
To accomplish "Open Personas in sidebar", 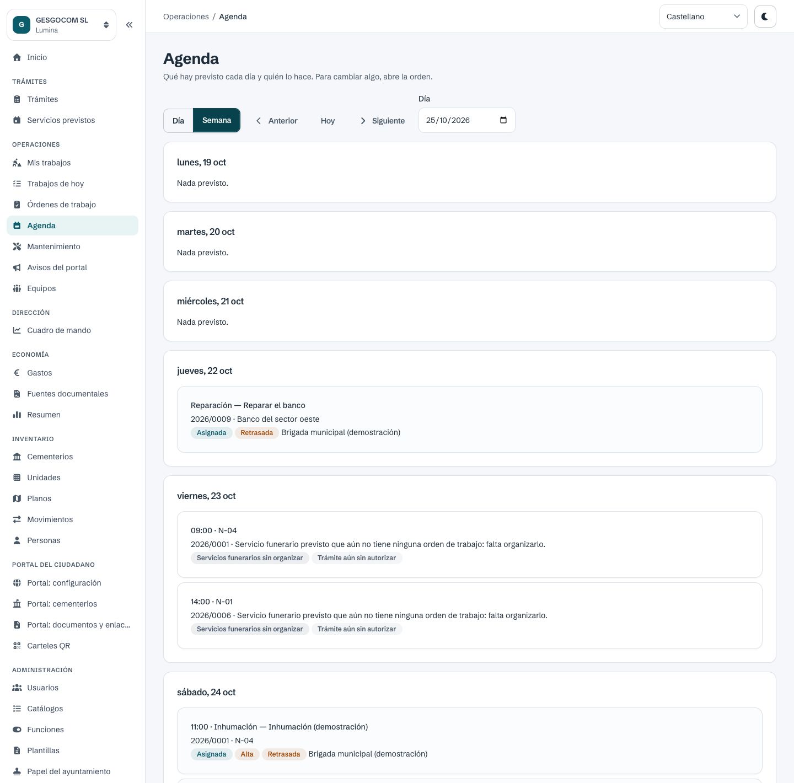I will (x=72, y=540).
